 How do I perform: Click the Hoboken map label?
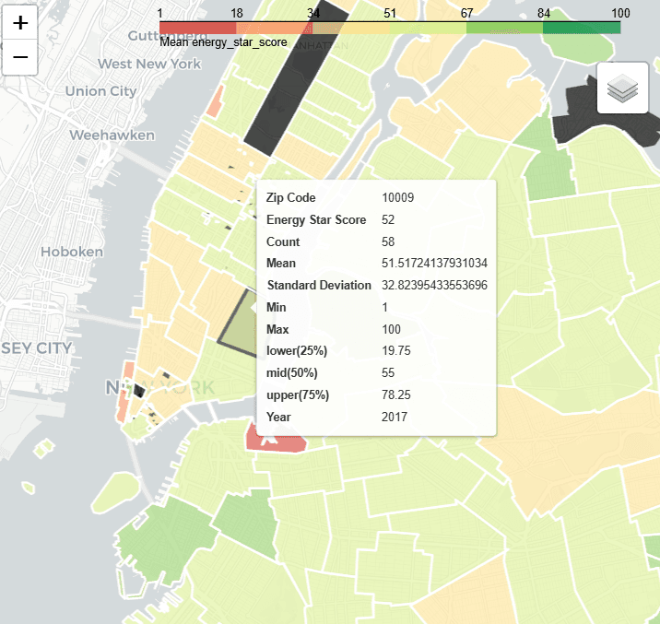[72, 252]
